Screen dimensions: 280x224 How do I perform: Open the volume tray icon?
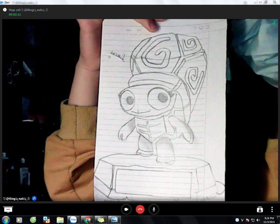click(258, 220)
